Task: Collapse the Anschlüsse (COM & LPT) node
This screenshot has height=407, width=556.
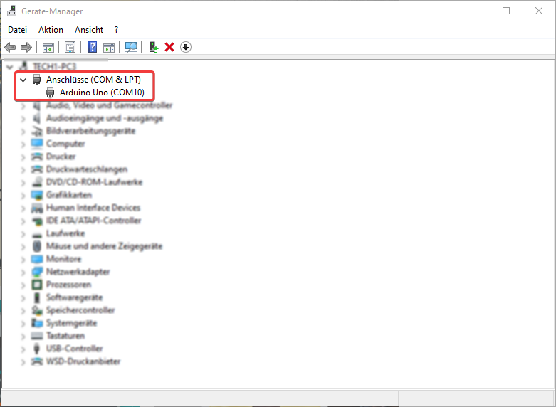Action: (x=23, y=80)
